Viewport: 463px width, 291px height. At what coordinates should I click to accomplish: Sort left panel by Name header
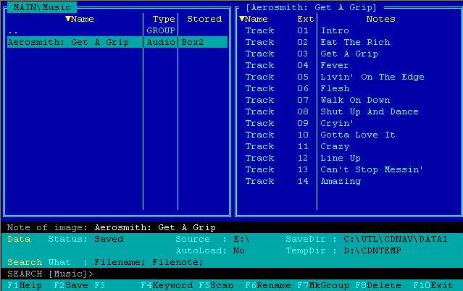[80, 20]
